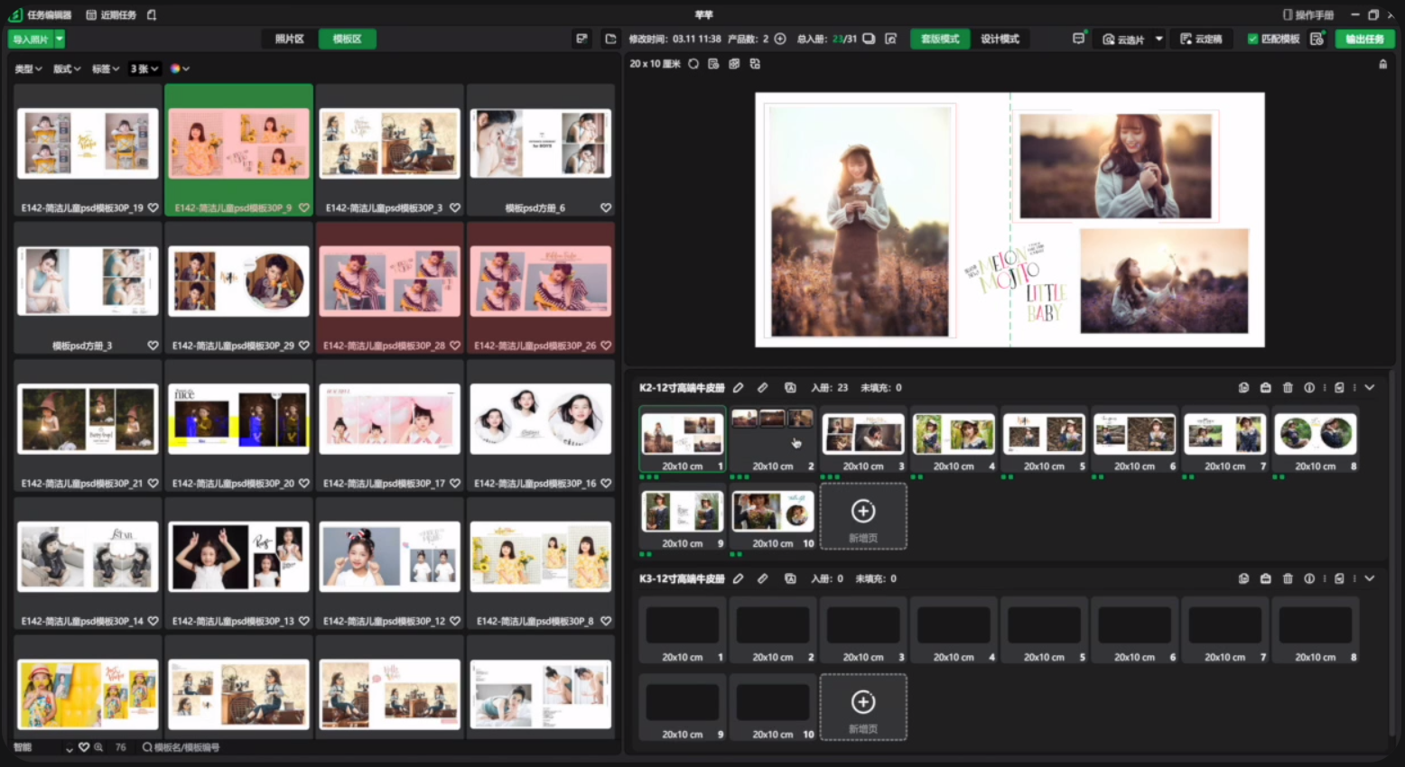Click the 新增页 add page tile in the K2 album
Viewport: 1405px width, 767px height.
863,516
